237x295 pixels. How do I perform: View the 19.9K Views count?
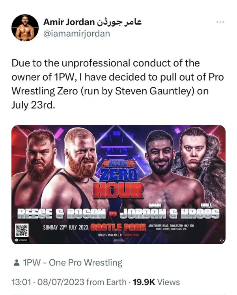(156, 282)
